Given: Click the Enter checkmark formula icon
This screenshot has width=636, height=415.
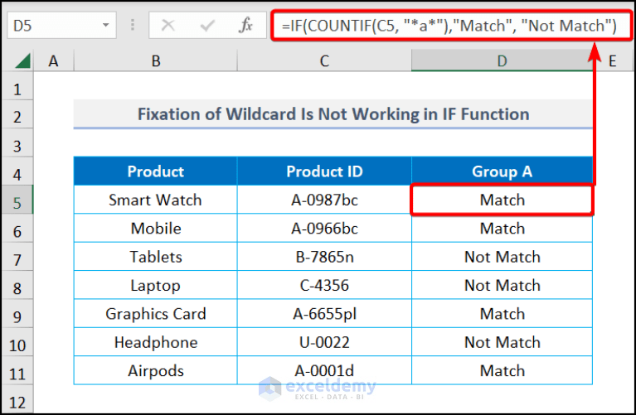Looking at the screenshot, I should point(207,26).
